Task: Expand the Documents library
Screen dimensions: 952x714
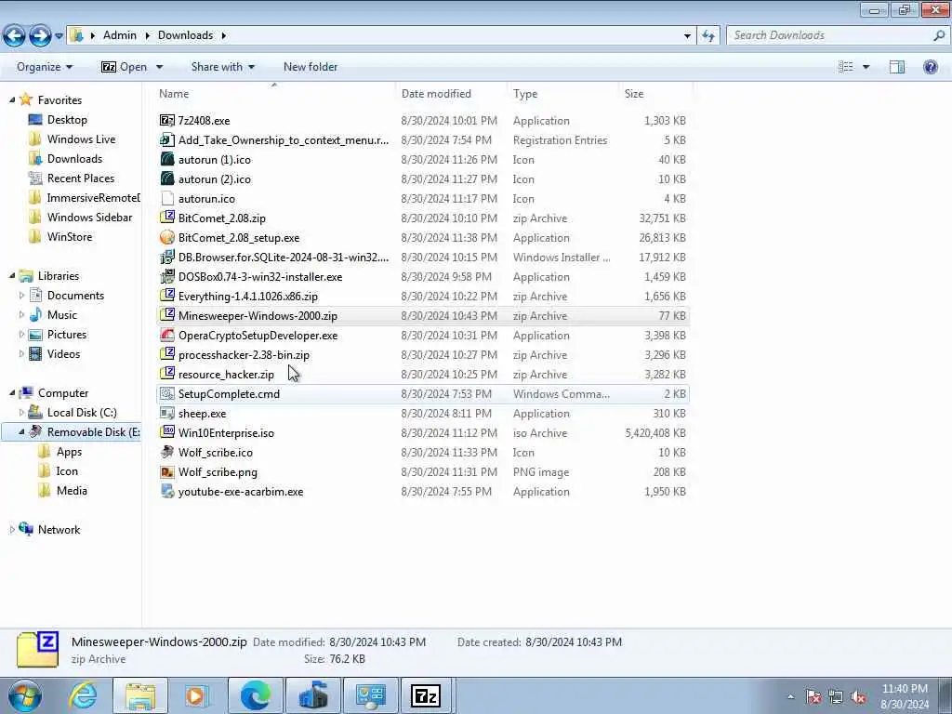Action: pyautogui.click(x=22, y=296)
